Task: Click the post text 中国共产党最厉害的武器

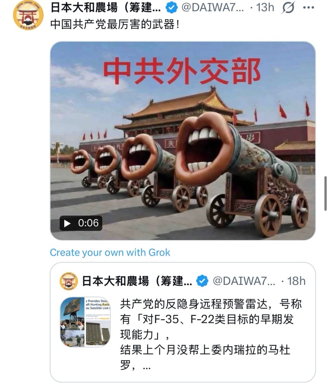Action: tap(115, 24)
